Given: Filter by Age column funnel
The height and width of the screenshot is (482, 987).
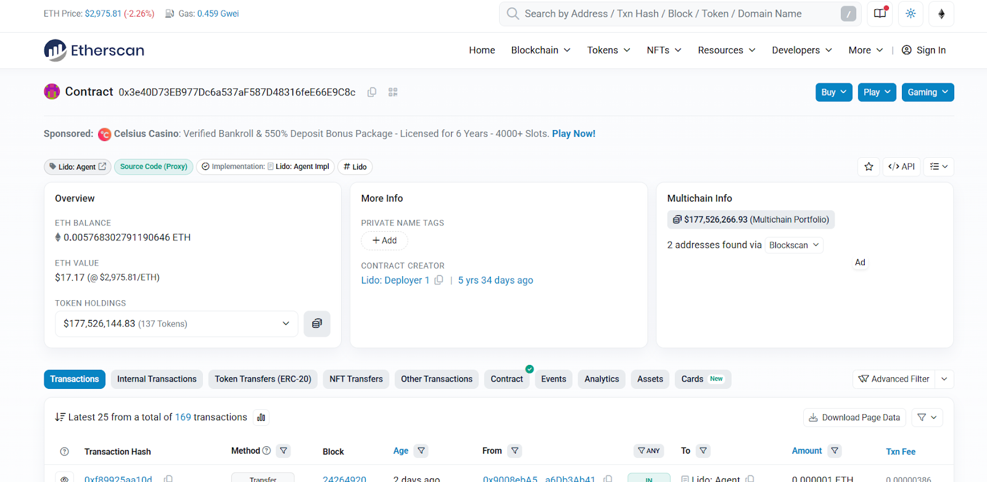Looking at the screenshot, I should point(421,451).
